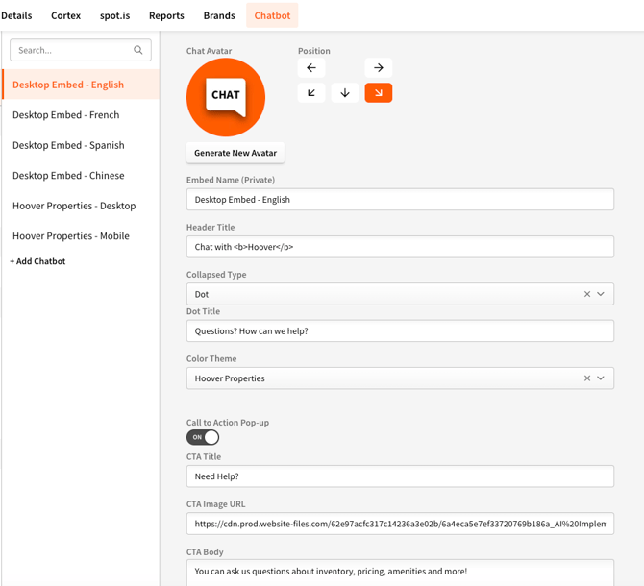Set chat position to left arrow
Screen dimensions: 644x586
(311, 67)
